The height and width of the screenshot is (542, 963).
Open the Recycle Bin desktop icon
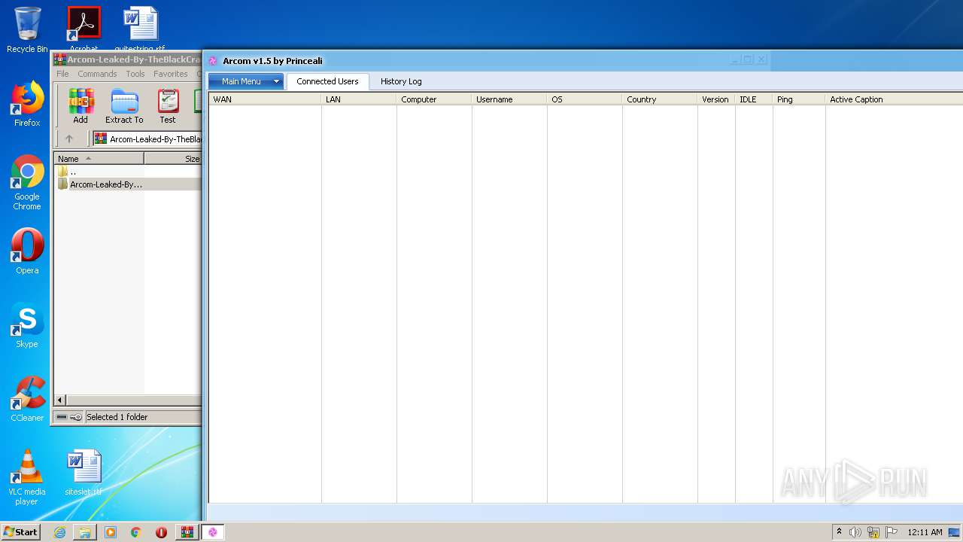coord(27,30)
